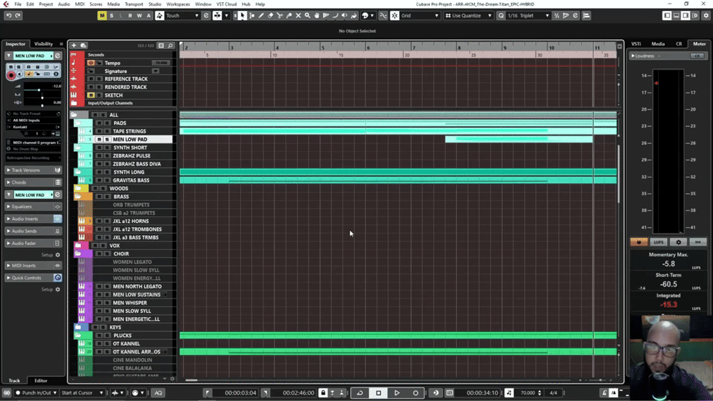The height and width of the screenshot is (401, 713).
Task: Open the Transport menu
Action: [134, 4]
